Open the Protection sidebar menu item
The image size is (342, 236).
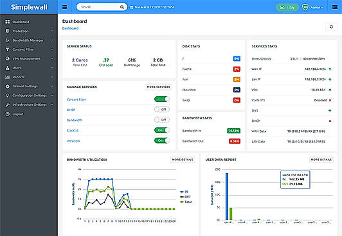tap(29, 31)
